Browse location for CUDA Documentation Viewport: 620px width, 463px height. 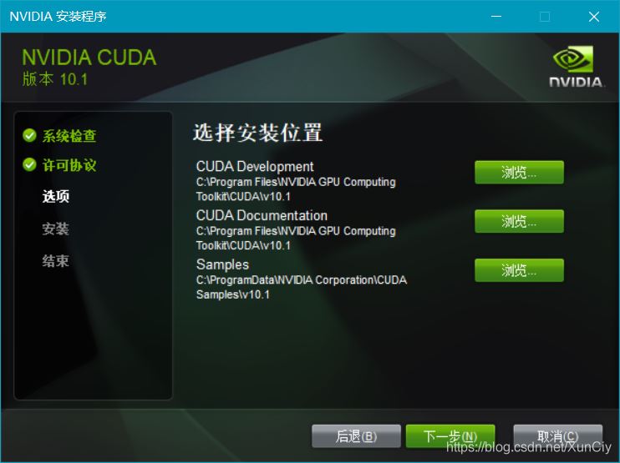pos(519,221)
